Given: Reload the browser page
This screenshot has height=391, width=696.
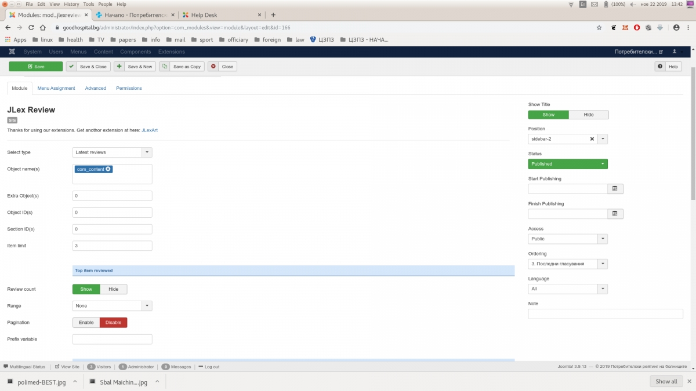Looking at the screenshot, I should click(x=31, y=27).
